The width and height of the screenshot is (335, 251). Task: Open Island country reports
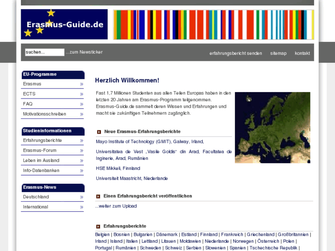pyautogui.click(x=116, y=241)
